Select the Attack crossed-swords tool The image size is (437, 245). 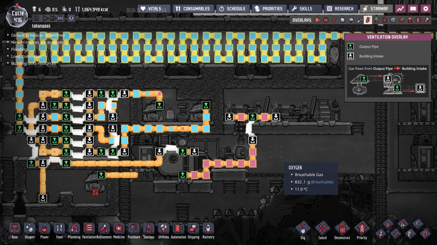[x=395, y=234]
